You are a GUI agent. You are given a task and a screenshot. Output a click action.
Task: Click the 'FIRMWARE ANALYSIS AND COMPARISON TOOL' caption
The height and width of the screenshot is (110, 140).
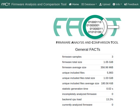[x=87, y=43]
